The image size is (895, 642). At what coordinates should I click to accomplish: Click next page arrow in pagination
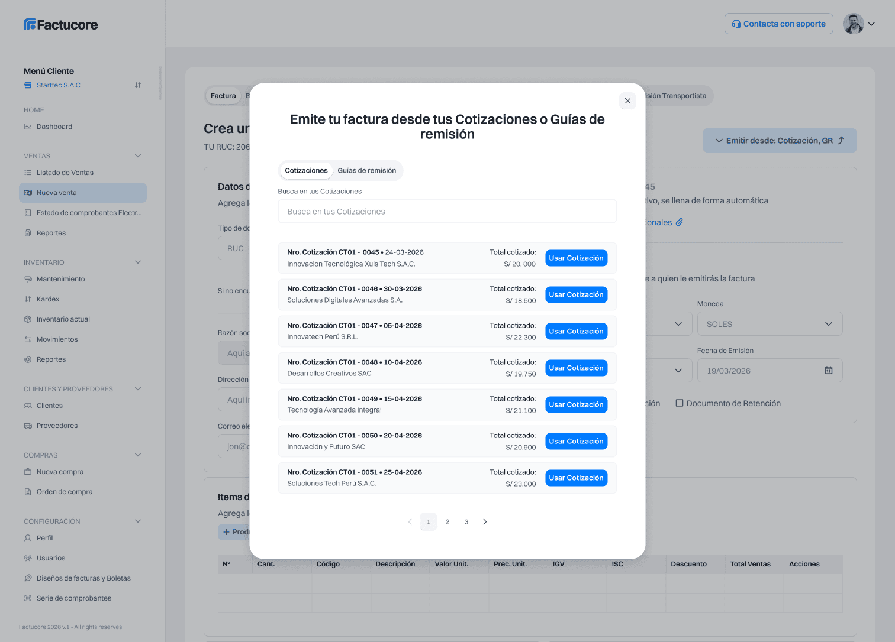point(485,522)
